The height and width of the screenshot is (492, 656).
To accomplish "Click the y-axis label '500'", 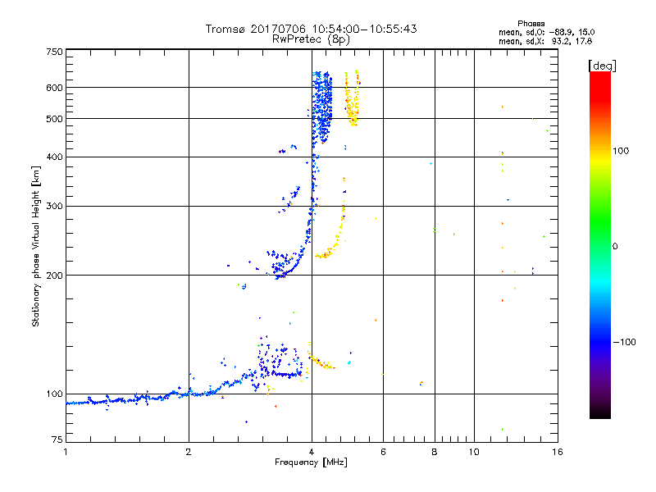I will 54,119.
